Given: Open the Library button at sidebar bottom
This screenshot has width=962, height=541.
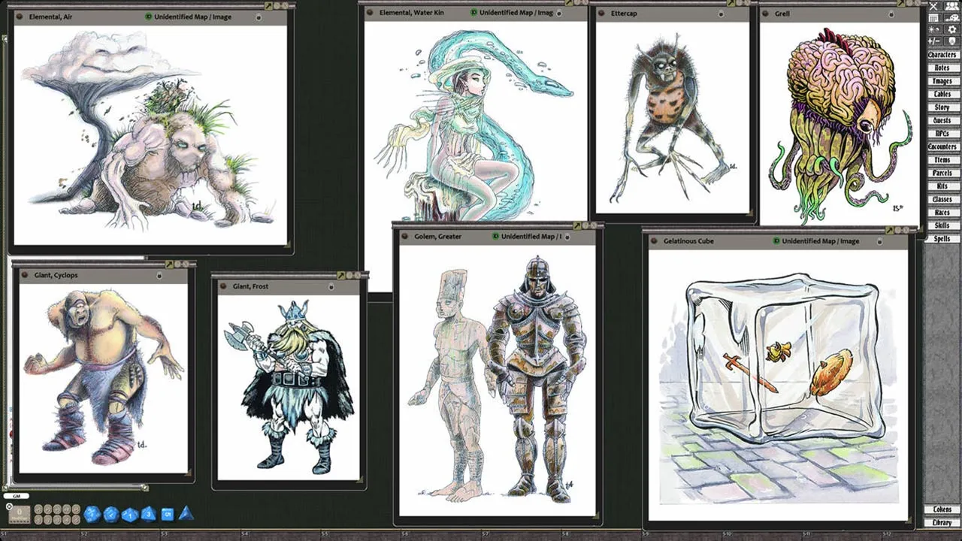Looking at the screenshot, I should [942, 522].
